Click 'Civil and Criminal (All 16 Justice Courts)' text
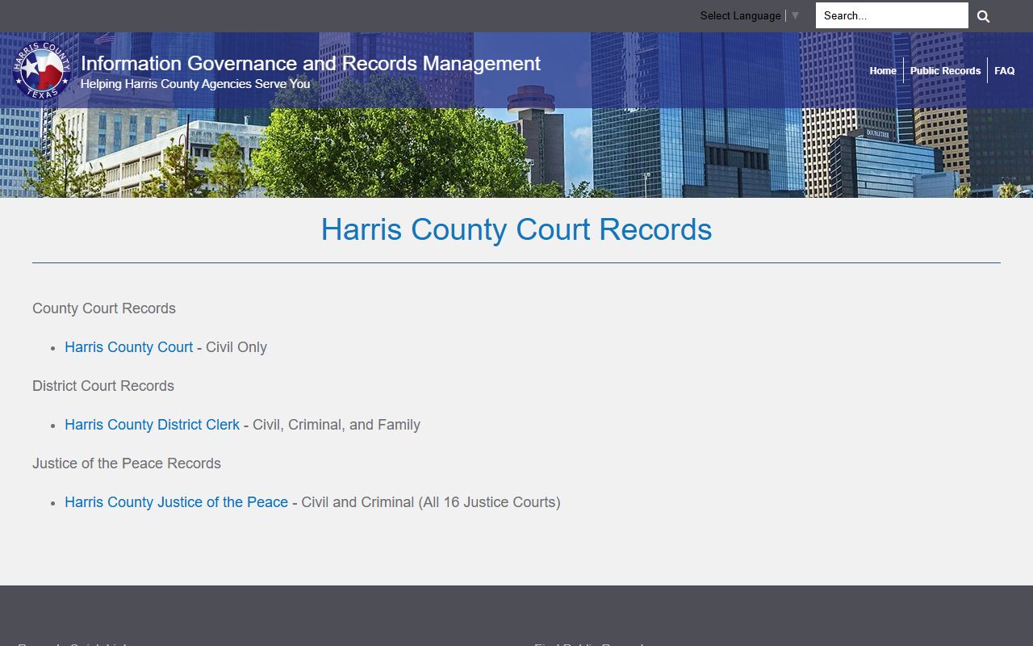1033x646 pixels. point(431,502)
